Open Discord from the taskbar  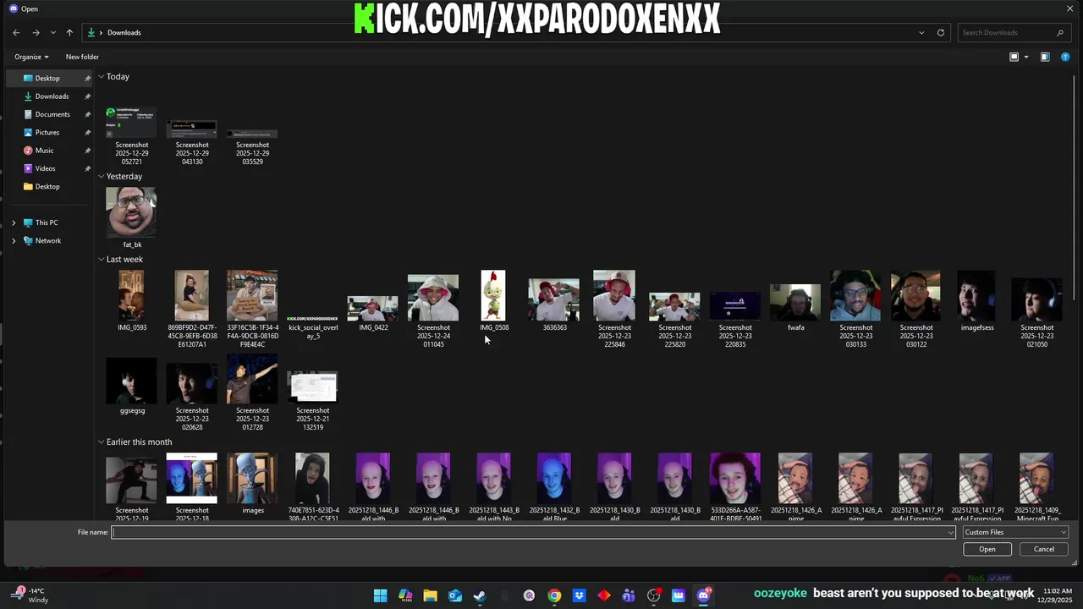coord(703,595)
